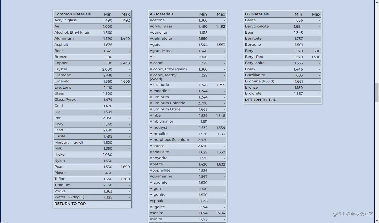Select the Amber row name
The width and height of the screenshot is (379, 223).
(156, 115)
